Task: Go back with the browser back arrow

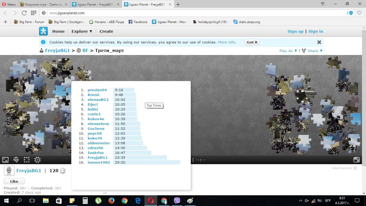Action: (x=5, y=13)
